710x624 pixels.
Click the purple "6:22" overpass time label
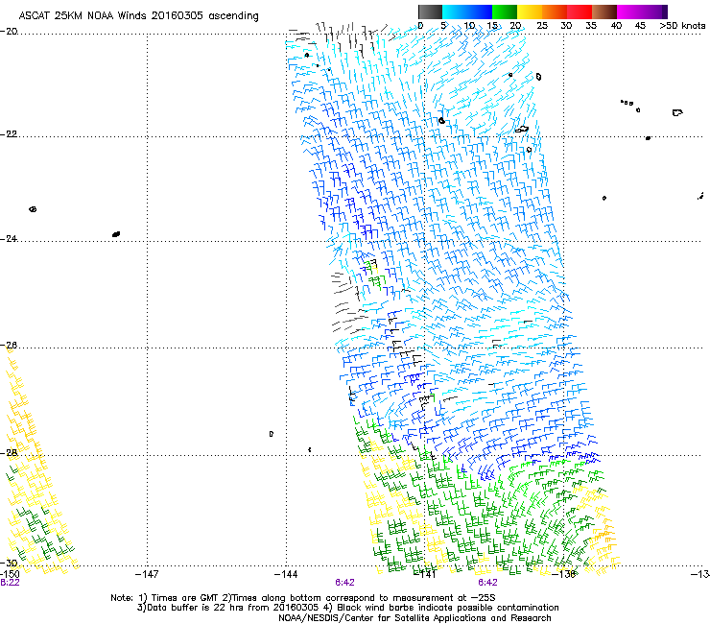point(10,583)
